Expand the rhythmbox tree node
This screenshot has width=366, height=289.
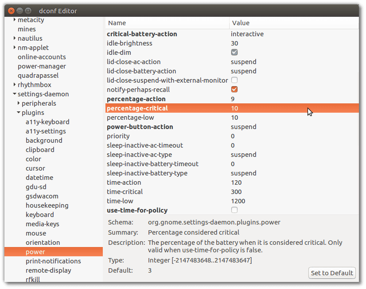(x=15, y=85)
